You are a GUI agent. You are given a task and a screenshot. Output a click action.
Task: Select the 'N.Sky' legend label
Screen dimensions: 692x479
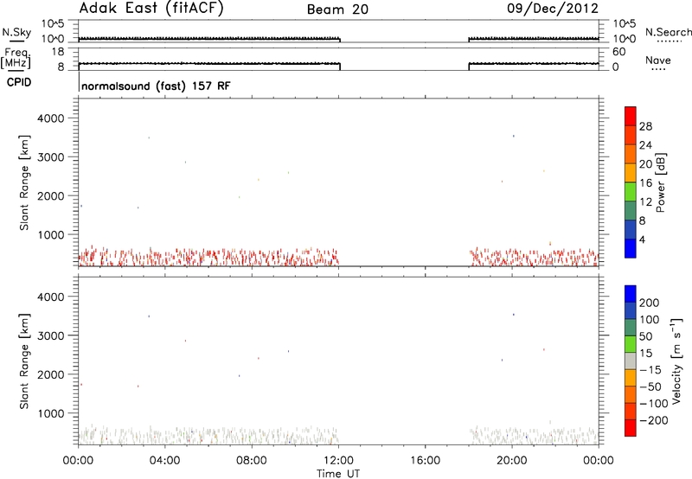pyautogui.click(x=16, y=32)
